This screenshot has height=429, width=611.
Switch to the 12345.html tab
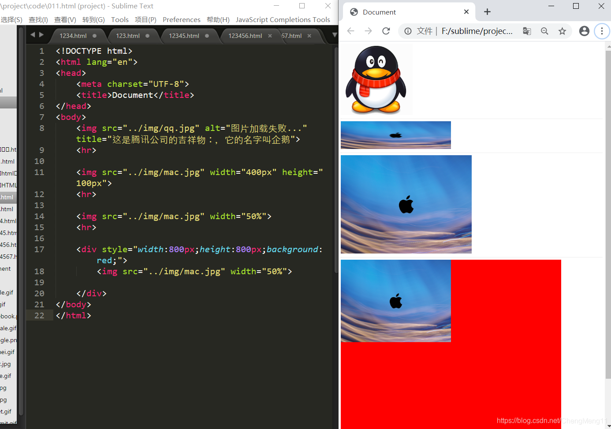pyautogui.click(x=184, y=36)
